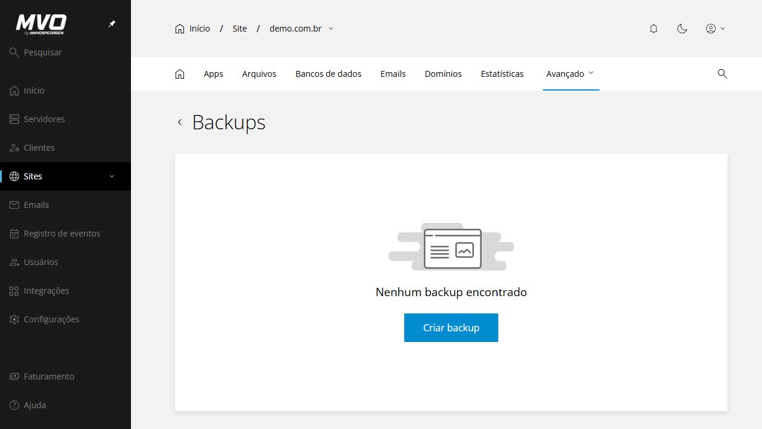Switch to the Apps tab
The height and width of the screenshot is (429, 762).
[213, 74]
